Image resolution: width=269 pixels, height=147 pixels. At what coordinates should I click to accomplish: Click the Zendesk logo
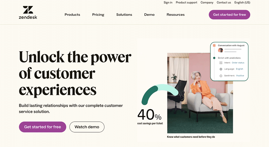28,12
